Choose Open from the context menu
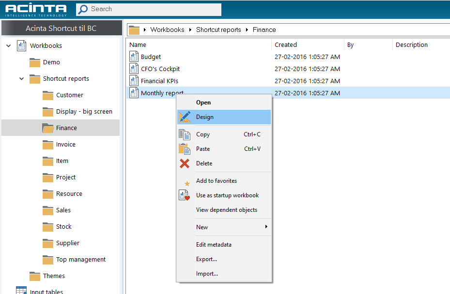The image size is (450, 294). [x=224, y=103]
